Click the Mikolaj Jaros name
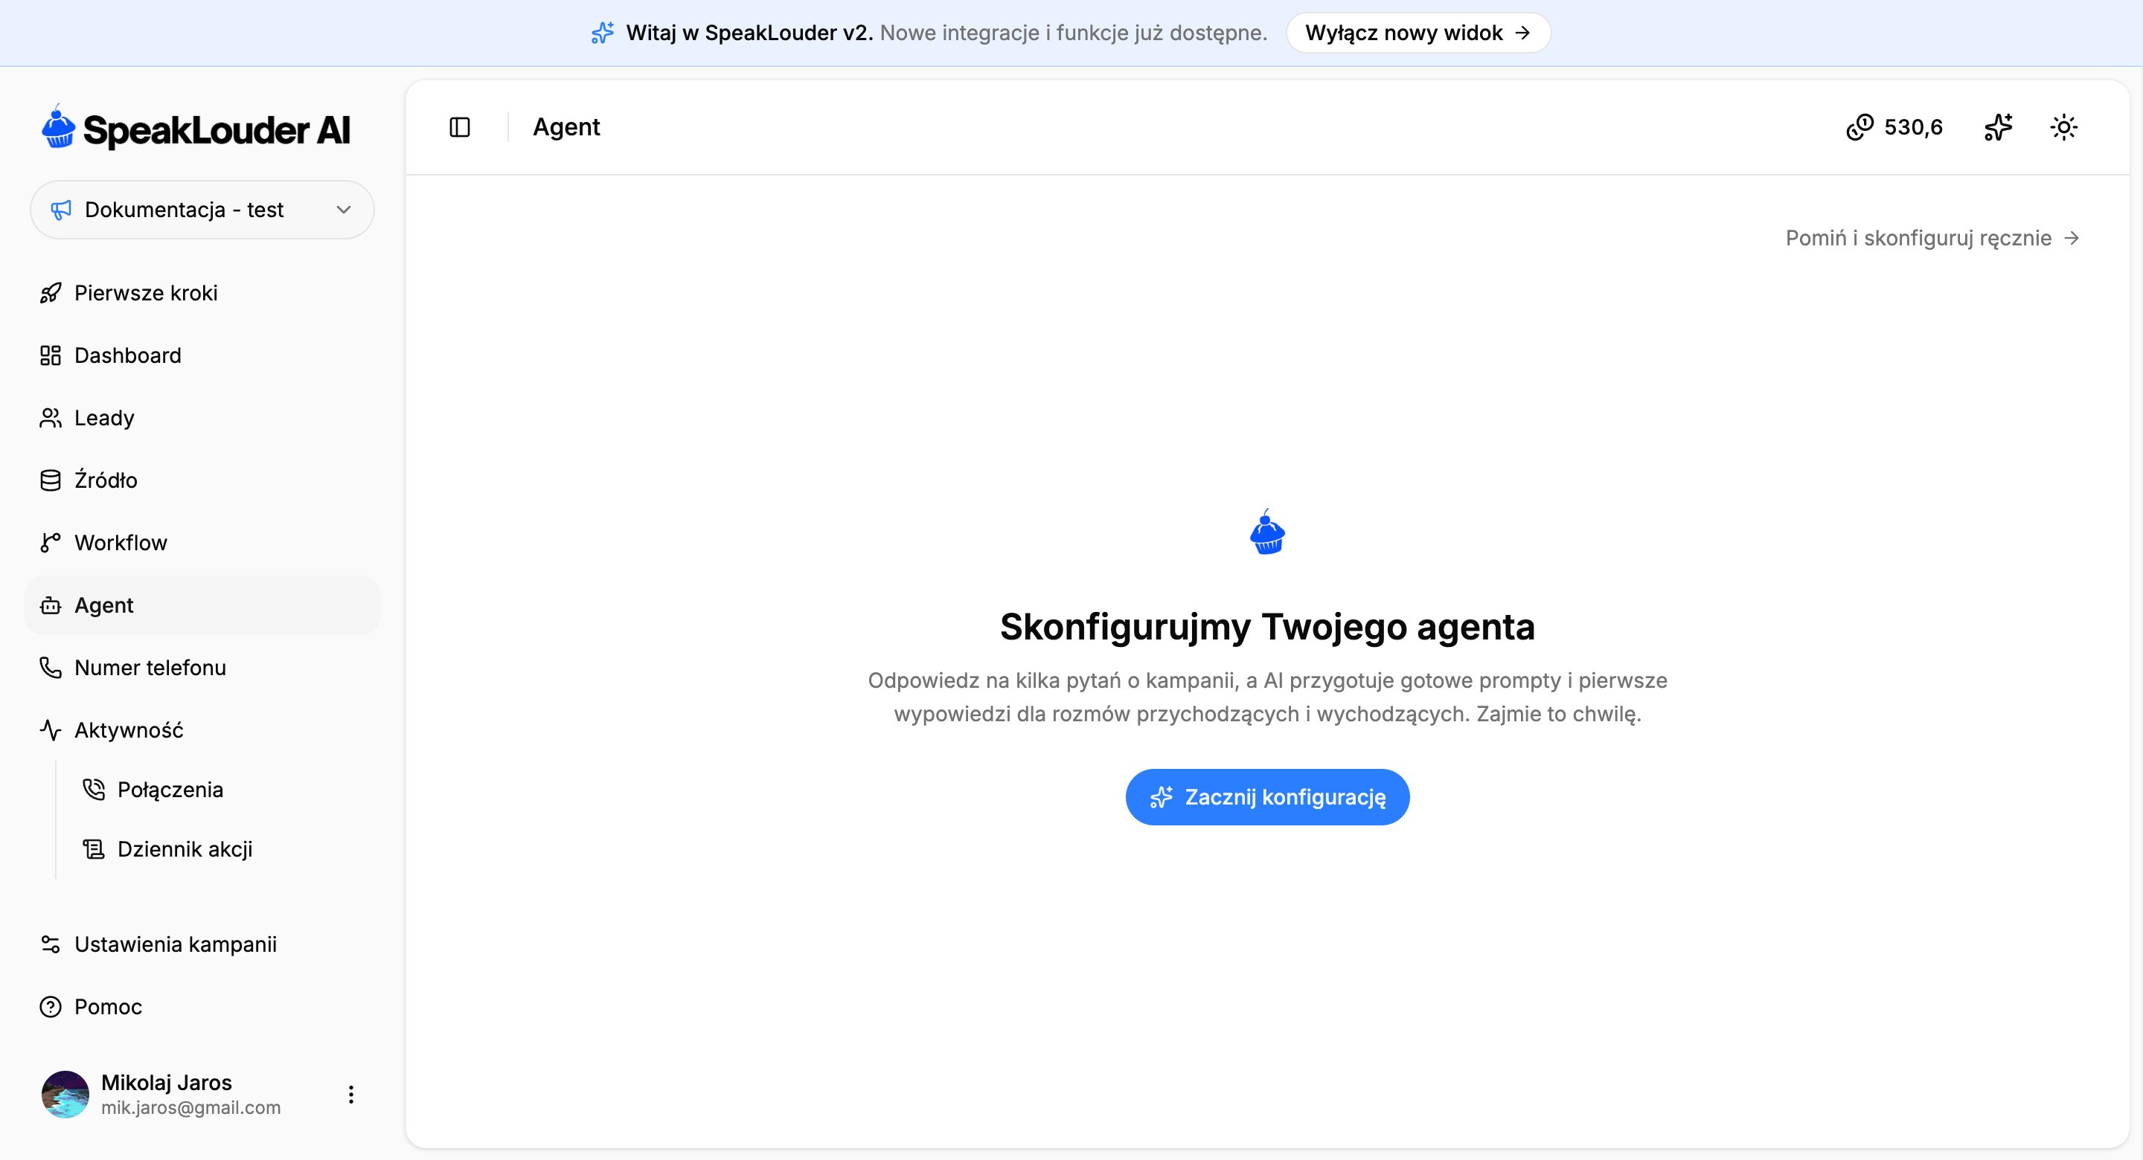 (x=167, y=1082)
